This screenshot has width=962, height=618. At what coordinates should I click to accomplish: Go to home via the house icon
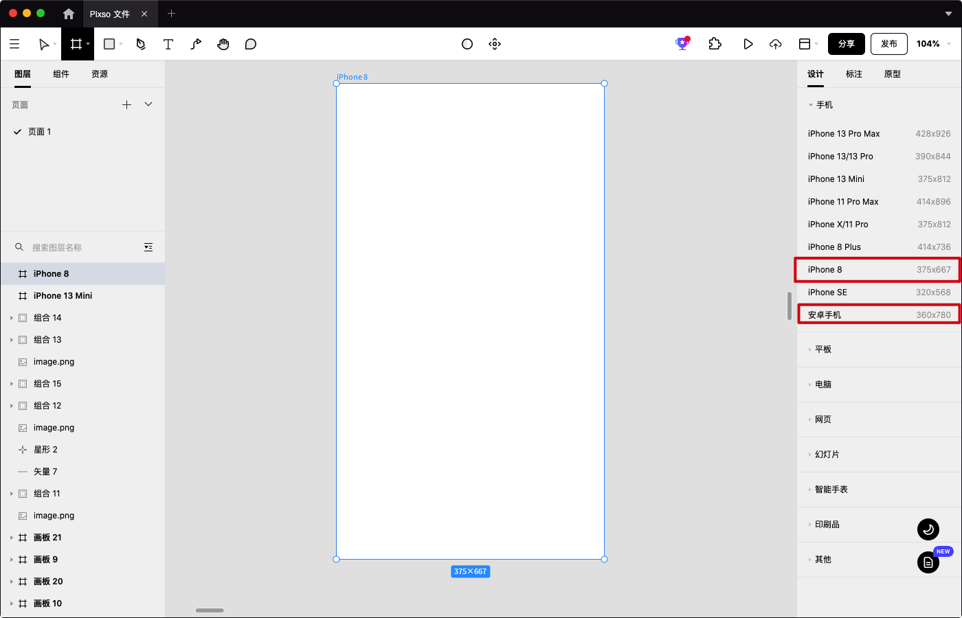pyautogui.click(x=69, y=14)
